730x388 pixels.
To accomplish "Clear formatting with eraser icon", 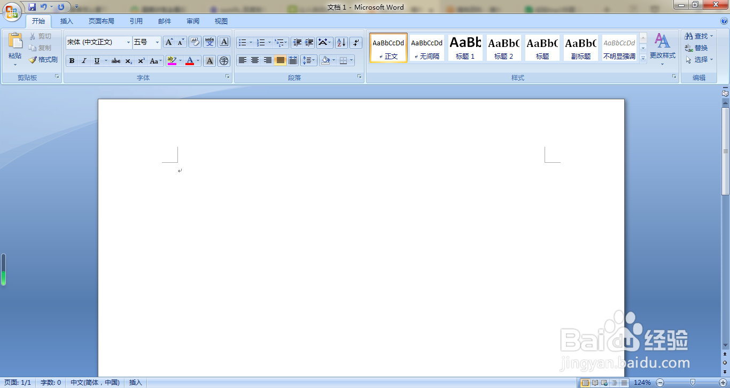I will tap(195, 42).
